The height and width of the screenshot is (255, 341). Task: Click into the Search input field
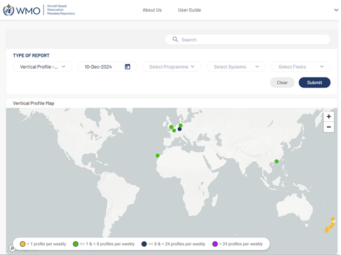pos(252,40)
